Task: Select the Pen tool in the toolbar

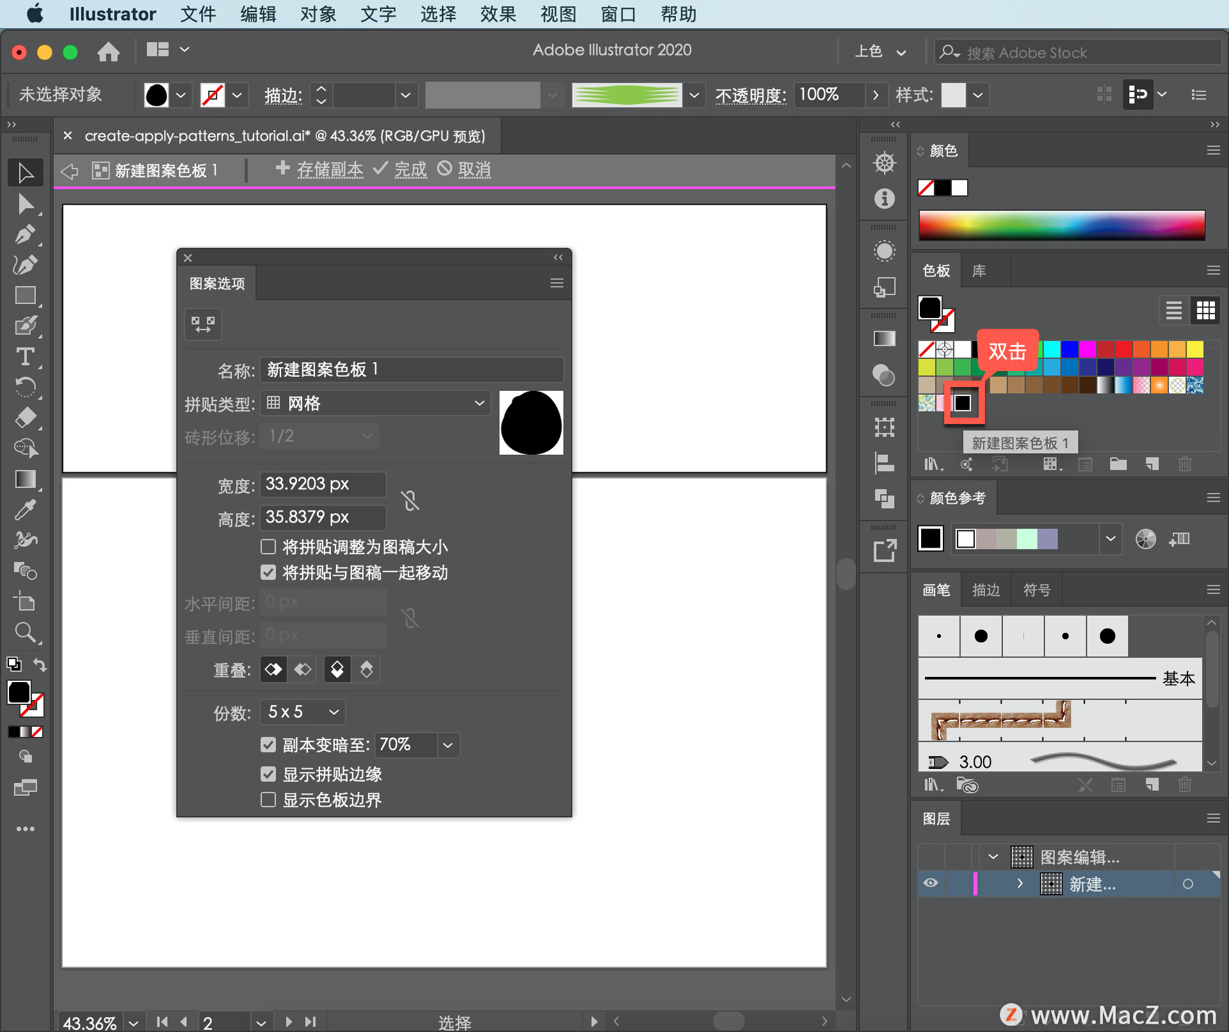Action: tap(24, 235)
